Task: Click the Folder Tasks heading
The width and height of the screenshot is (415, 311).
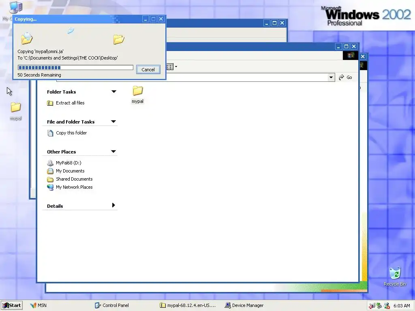Action: click(x=62, y=92)
